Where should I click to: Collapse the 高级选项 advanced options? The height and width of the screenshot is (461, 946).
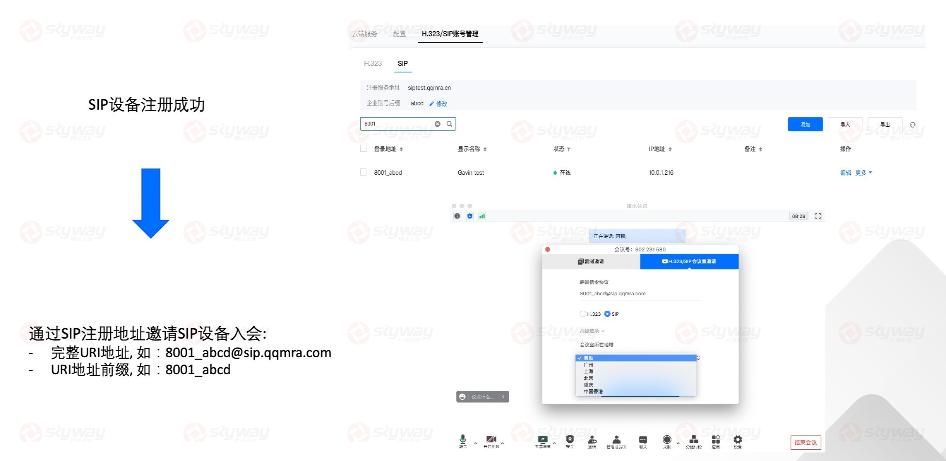(x=592, y=331)
